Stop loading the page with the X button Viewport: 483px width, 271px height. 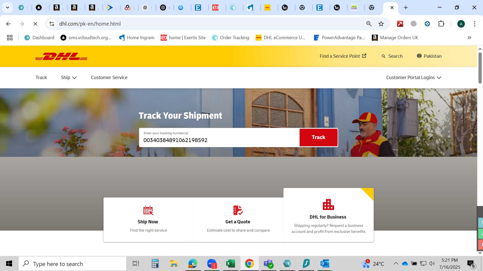[x=35, y=24]
